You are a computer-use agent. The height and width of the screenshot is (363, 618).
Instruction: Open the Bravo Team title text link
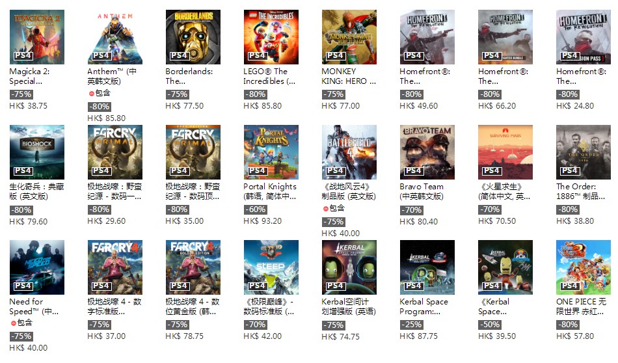click(422, 191)
